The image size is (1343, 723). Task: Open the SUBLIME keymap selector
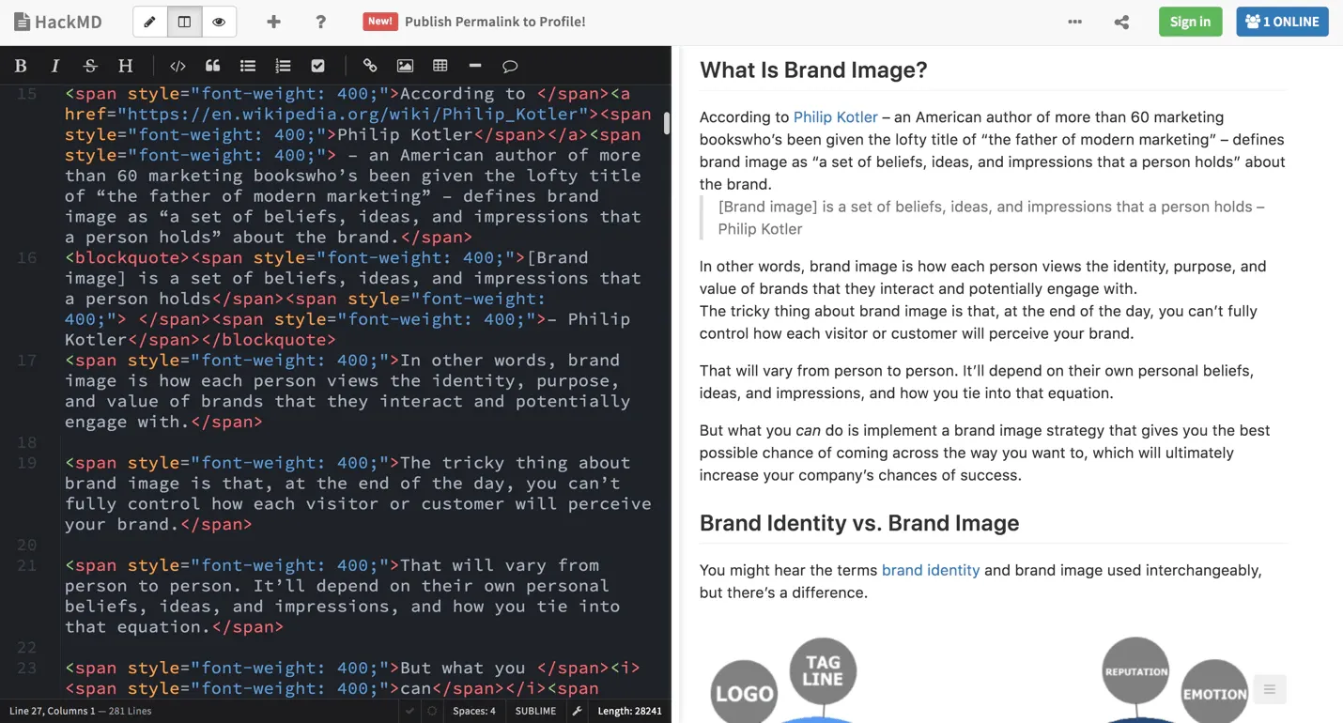(x=536, y=711)
